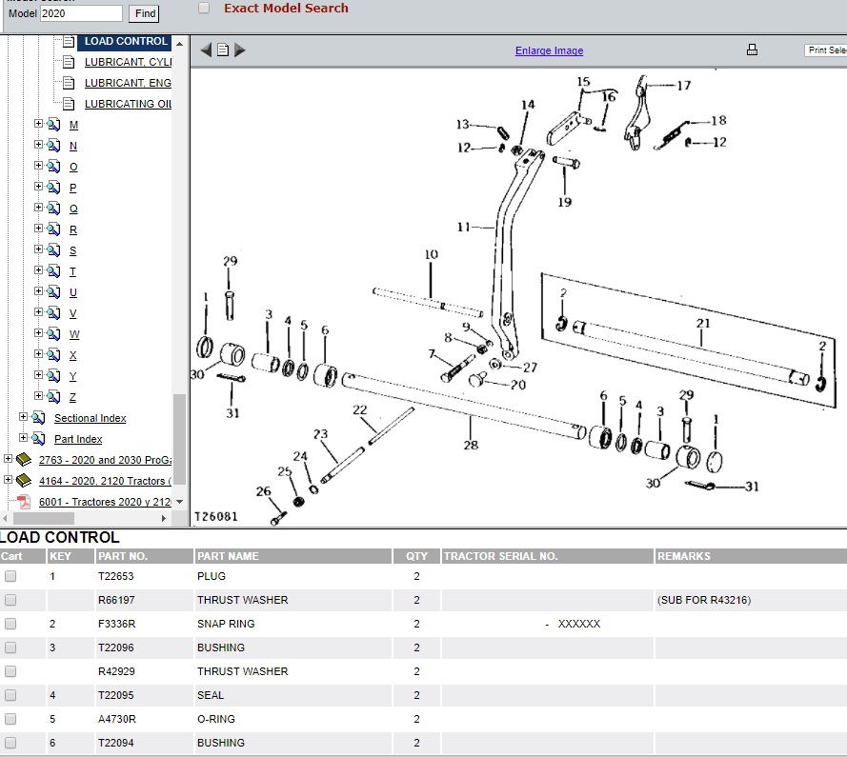Click the page icon between navigation arrows
The height and width of the screenshot is (757, 847).
coord(222,50)
